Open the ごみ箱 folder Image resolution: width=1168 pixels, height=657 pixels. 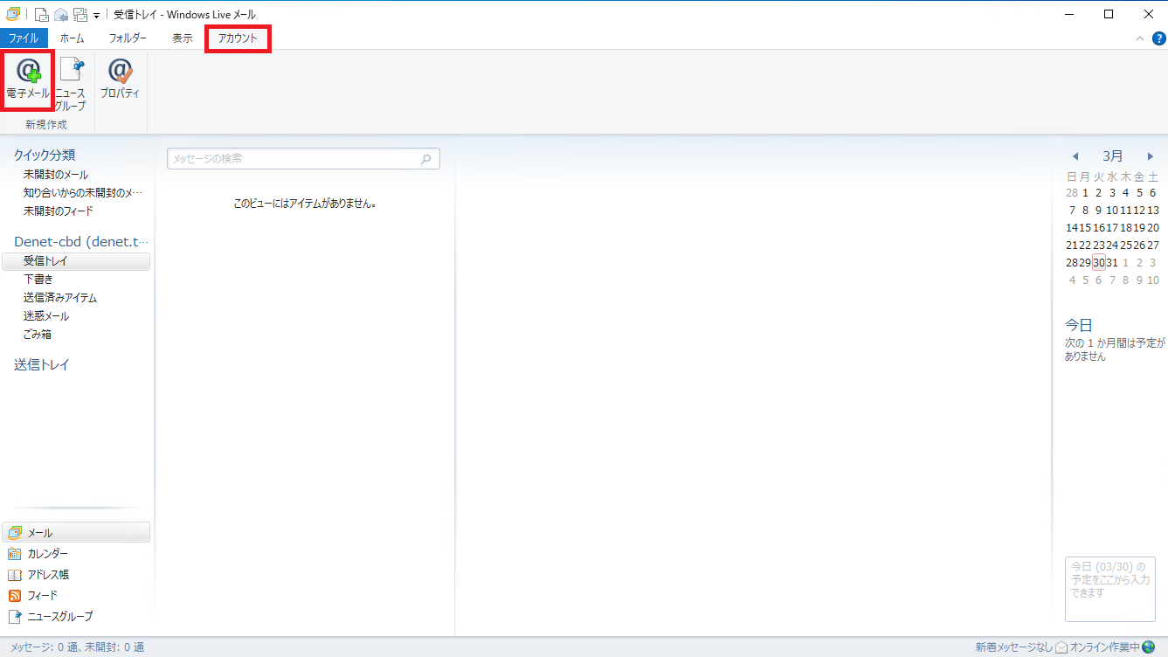[38, 335]
